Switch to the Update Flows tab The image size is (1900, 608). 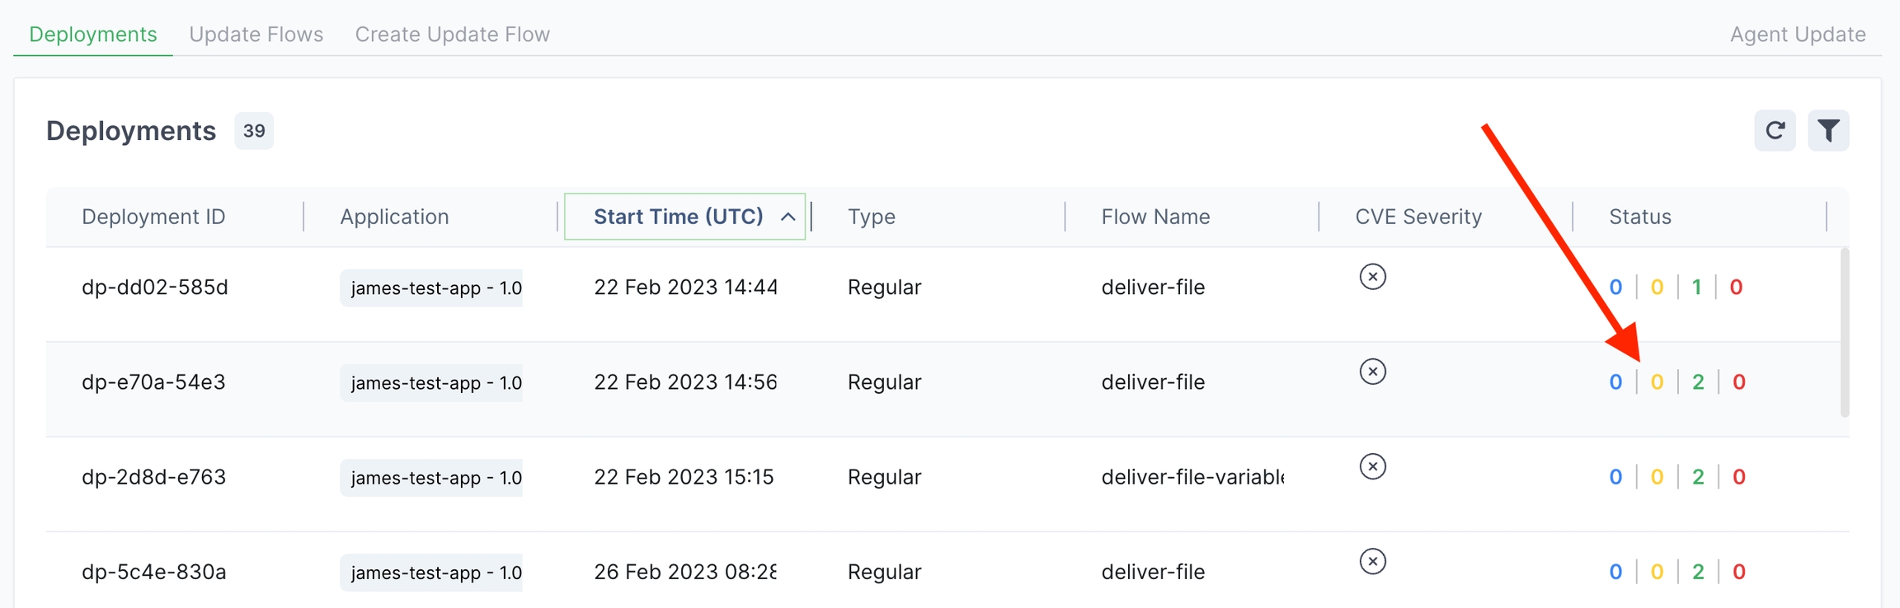pyautogui.click(x=256, y=35)
